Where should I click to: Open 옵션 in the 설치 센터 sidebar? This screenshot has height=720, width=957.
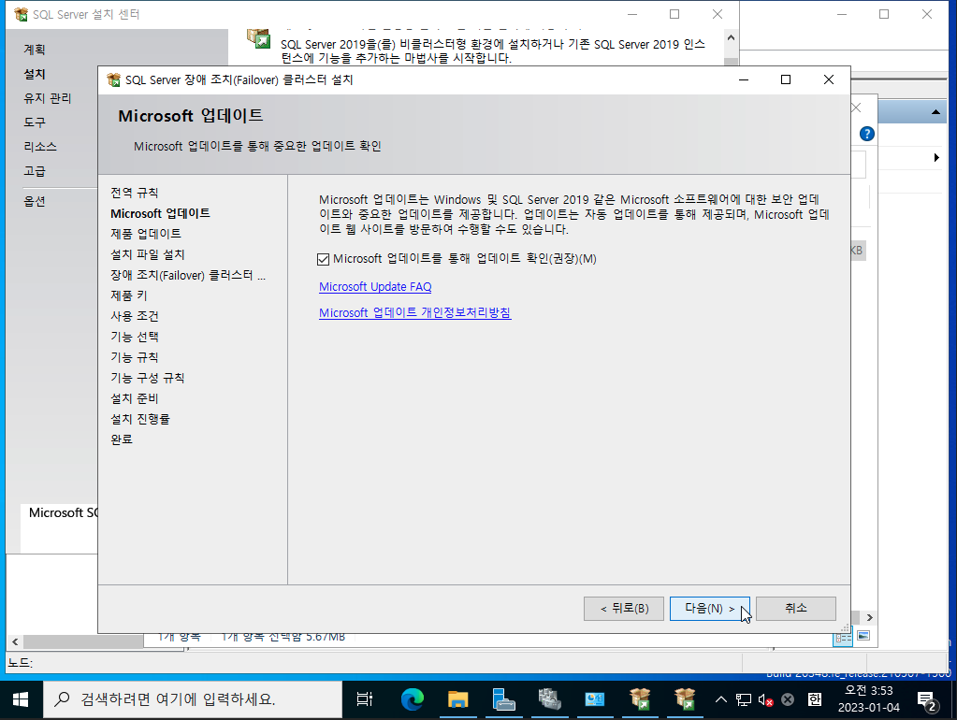(35, 201)
